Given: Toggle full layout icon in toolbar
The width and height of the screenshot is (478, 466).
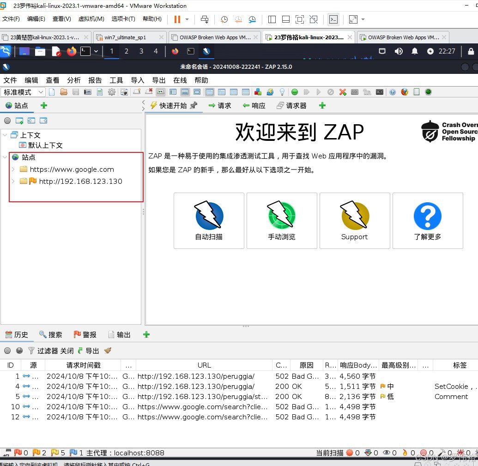Looking at the screenshot, I should [197, 92].
